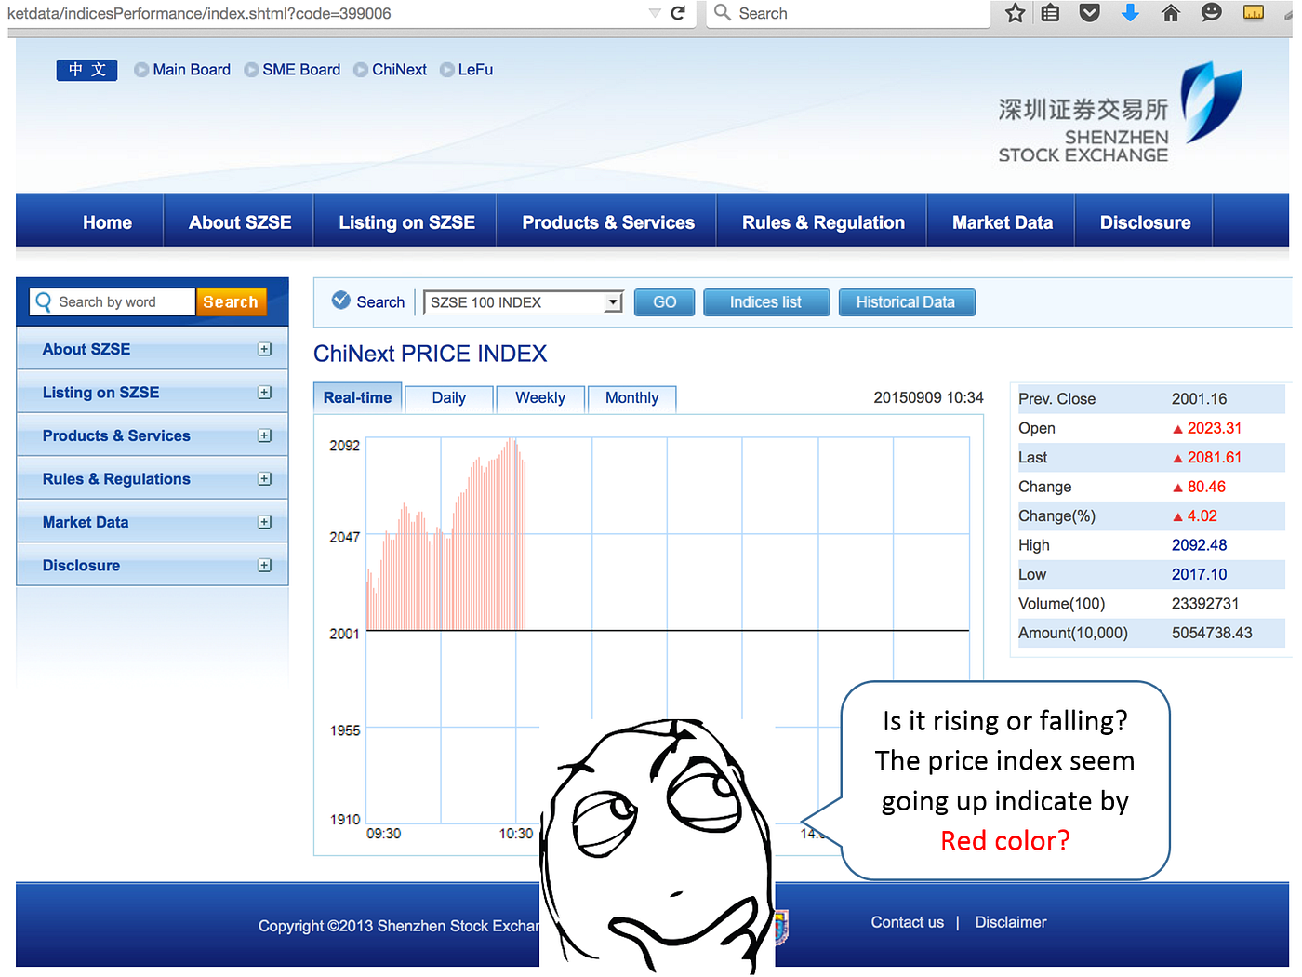Open the URL bar history dropdown arrow

click(x=655, y=13)
